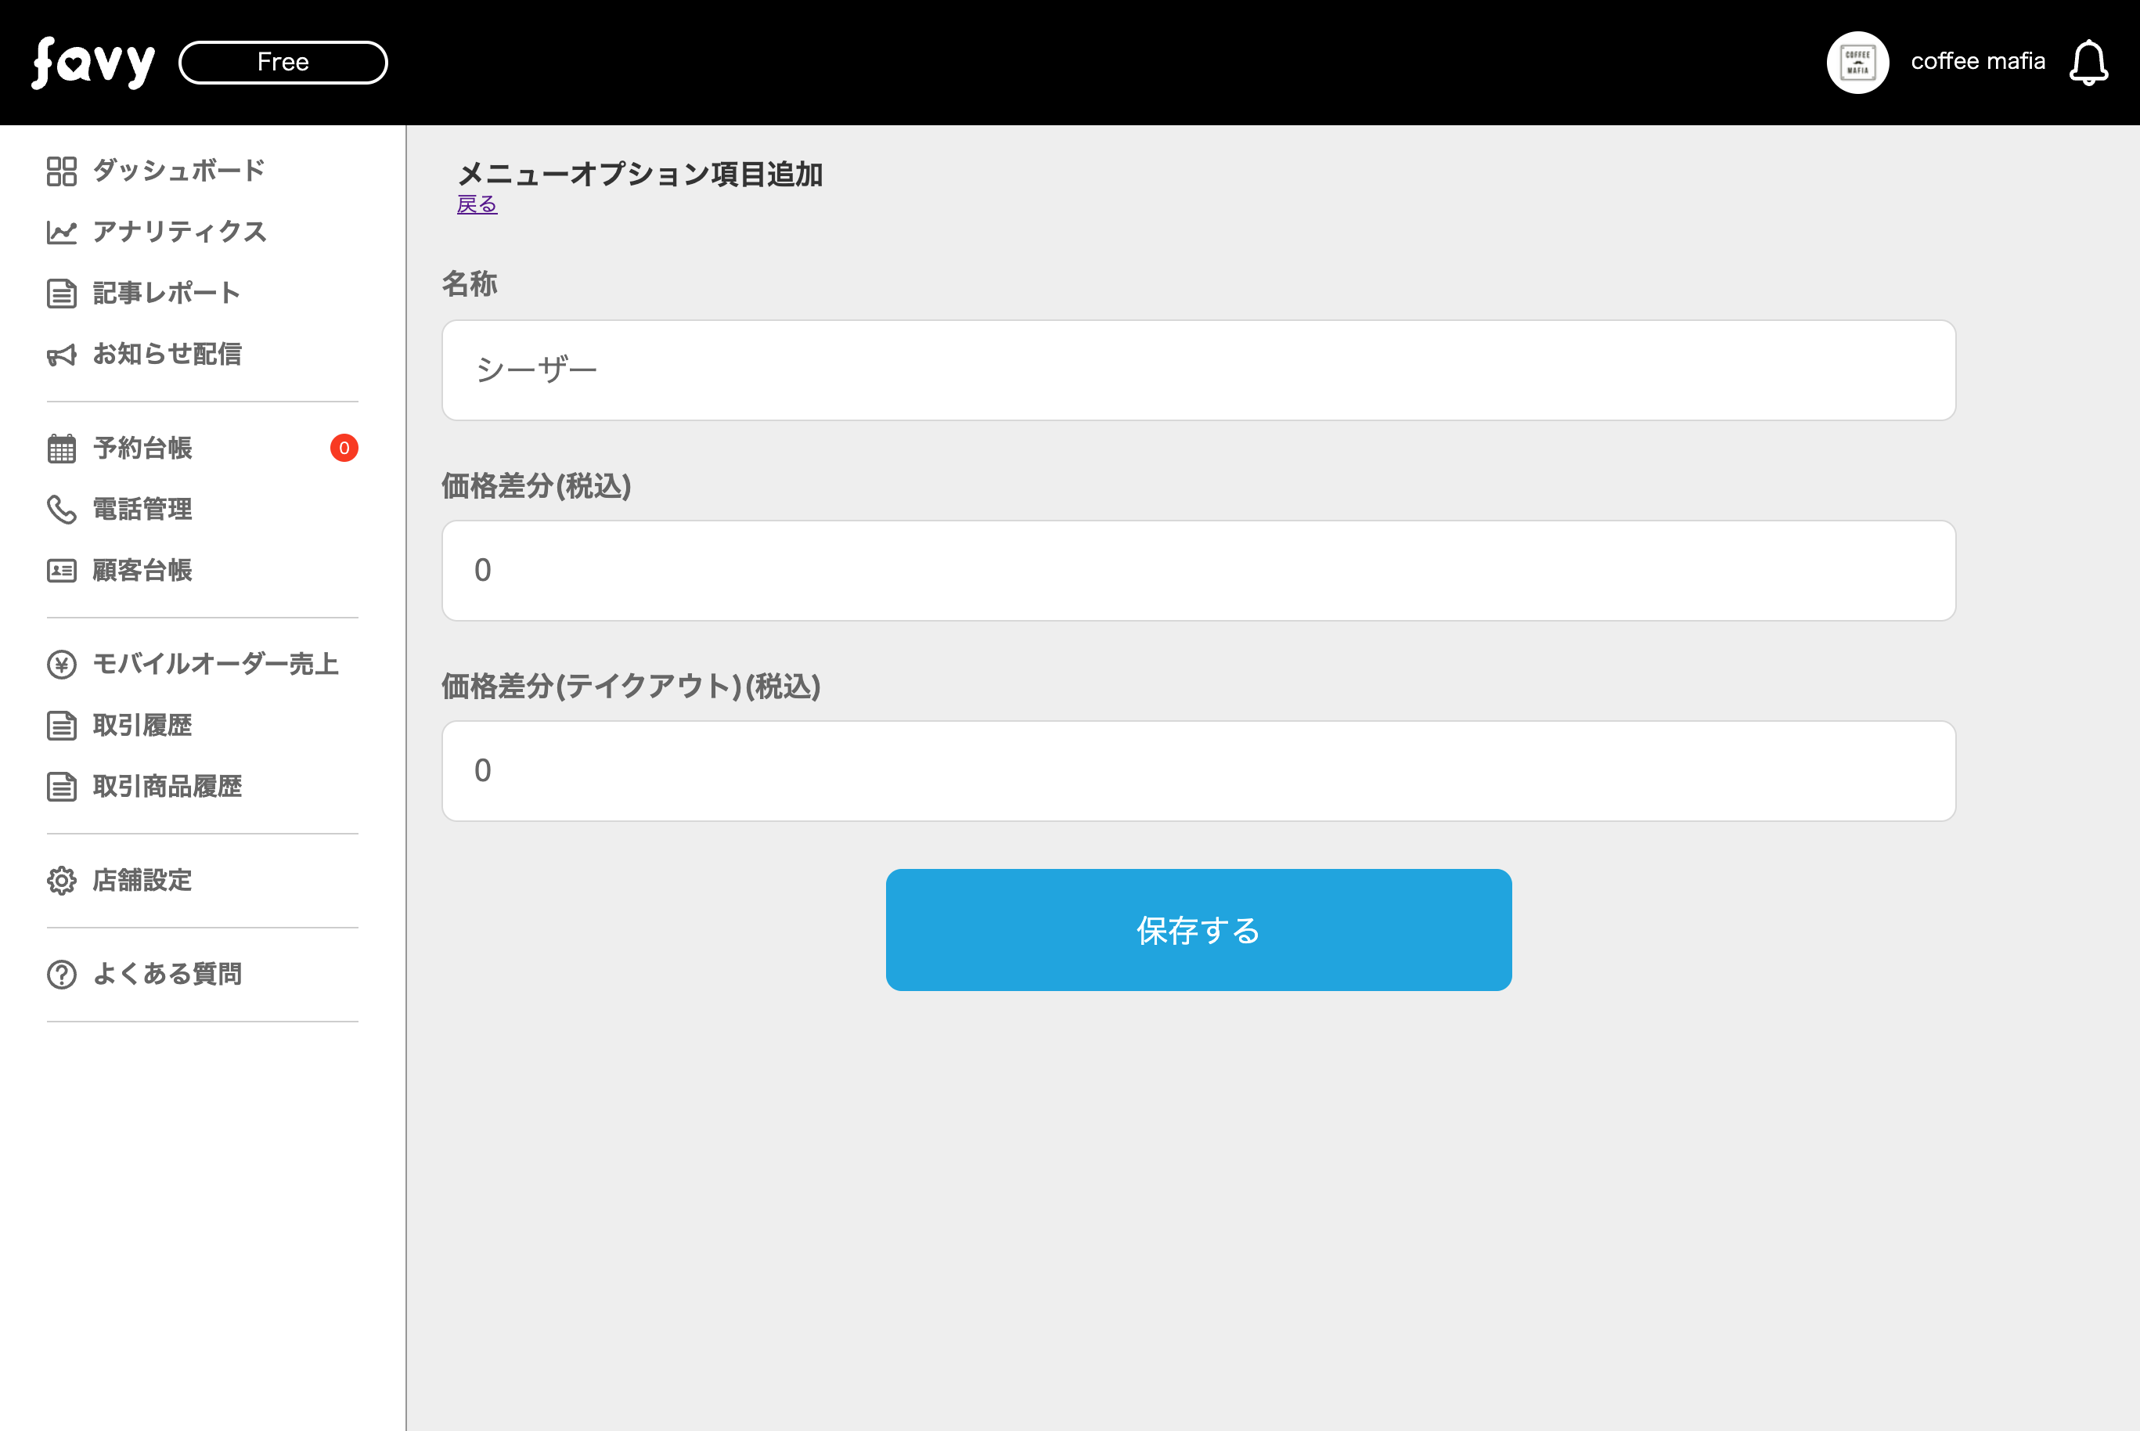Viewport: 2140px width, 1431px height.
Task: Open 取引商品履歴 menu item
Action: point(167,787)
